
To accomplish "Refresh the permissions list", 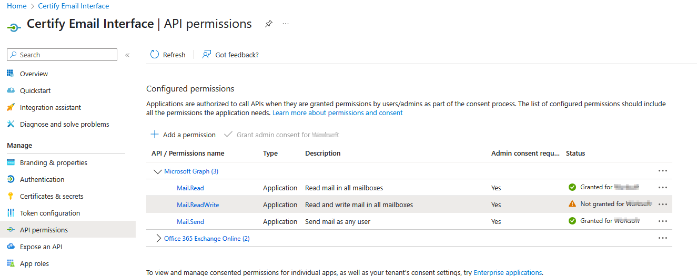I will 168,55.
